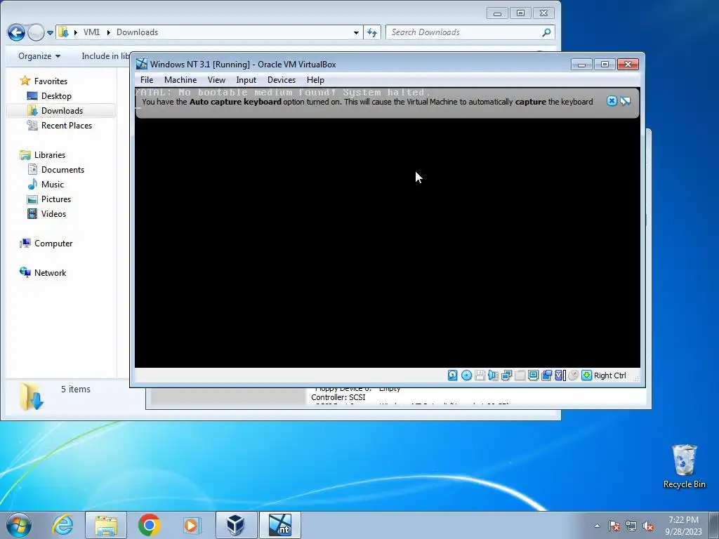This screenshot has height=539, width=719.
Task: Open the VirtualBox File menu
Action: [147, 80]
